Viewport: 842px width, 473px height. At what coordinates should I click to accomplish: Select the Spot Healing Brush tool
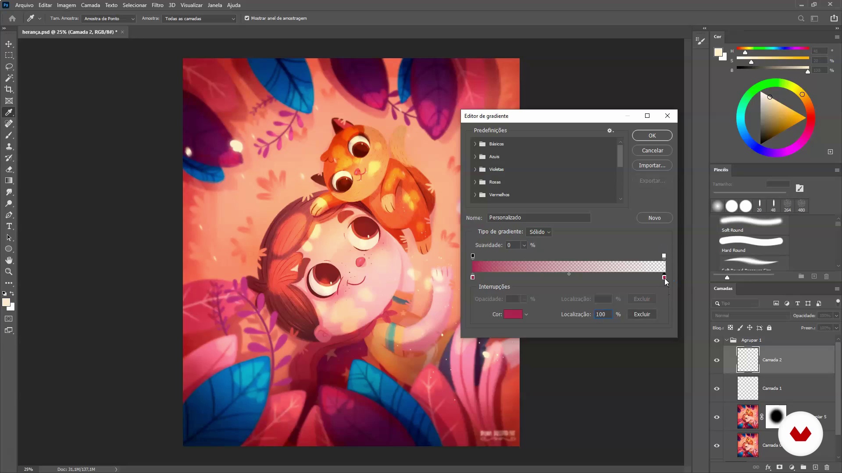pyautogui.click(x=9, y=124)
